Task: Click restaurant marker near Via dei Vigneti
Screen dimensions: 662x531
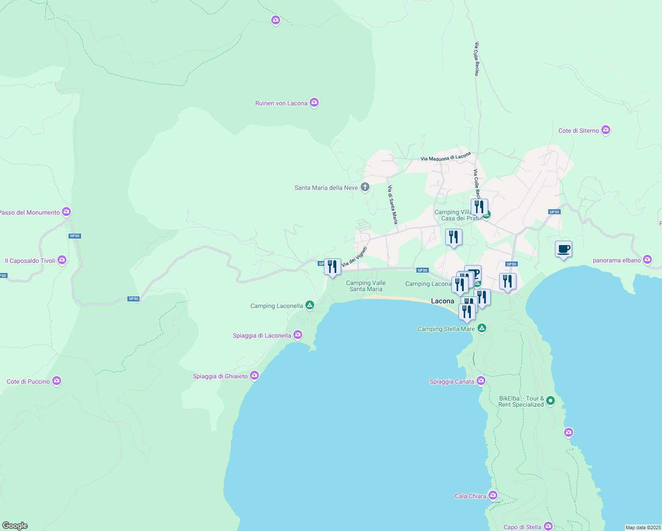Action: coord(332,268)
